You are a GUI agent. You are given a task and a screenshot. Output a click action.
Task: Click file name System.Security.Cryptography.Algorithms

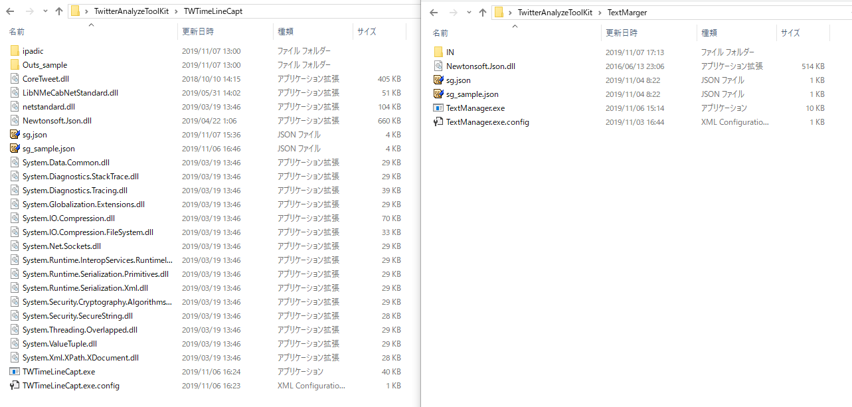click(97, 302)
